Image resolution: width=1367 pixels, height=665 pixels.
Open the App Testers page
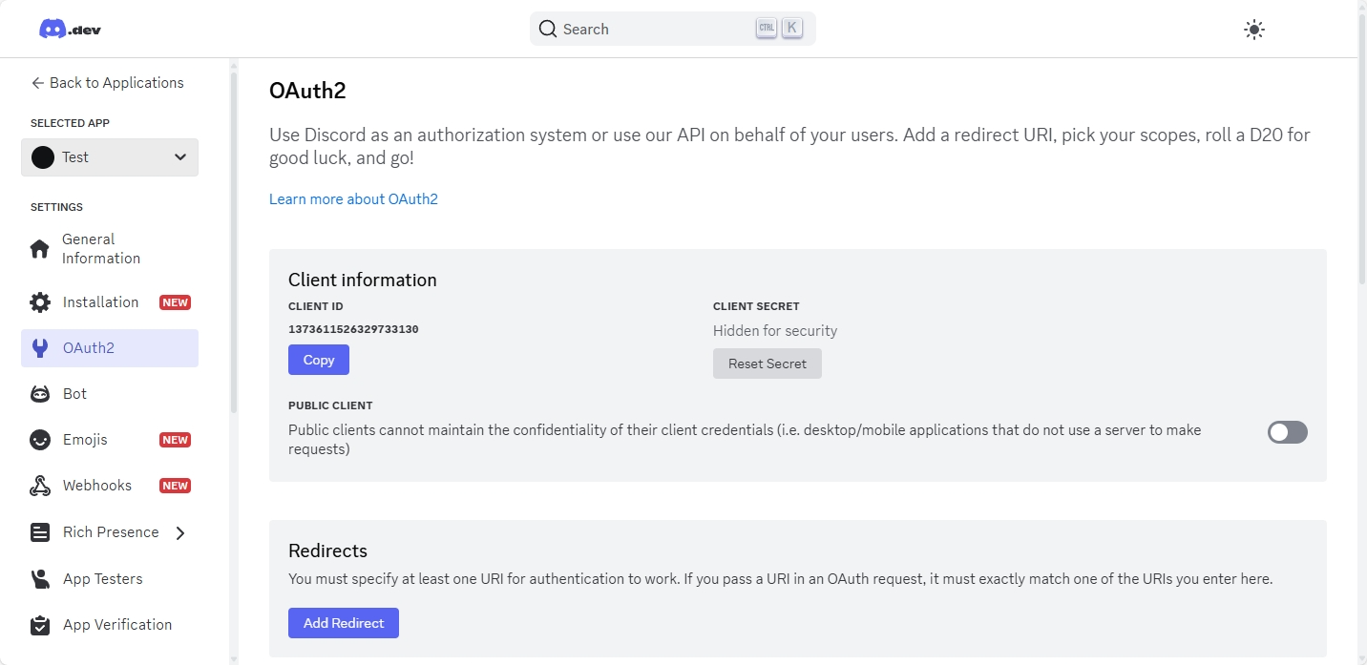[x=110, y=579]
